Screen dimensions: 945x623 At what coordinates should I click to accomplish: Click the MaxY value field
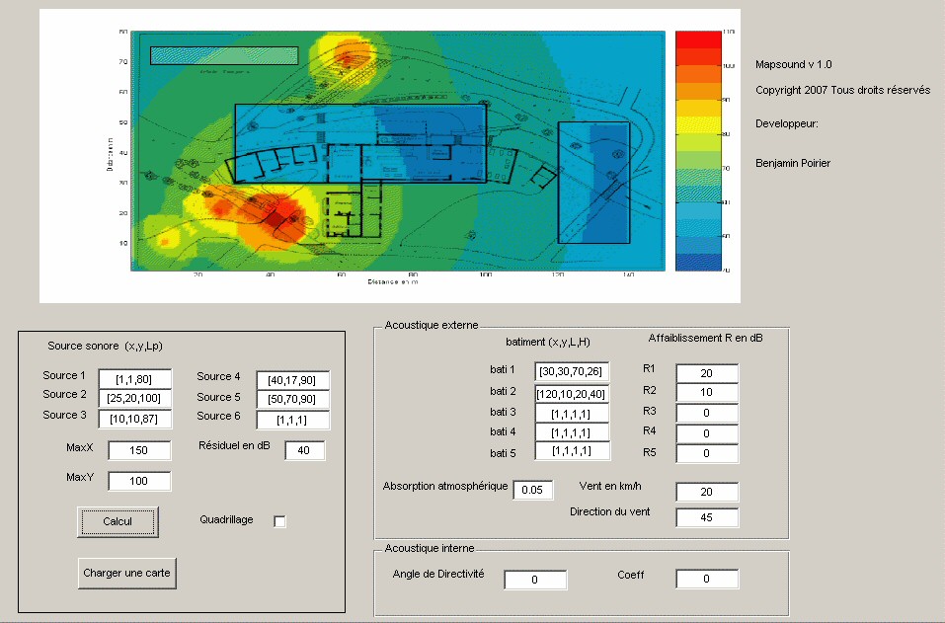[139, 481]
